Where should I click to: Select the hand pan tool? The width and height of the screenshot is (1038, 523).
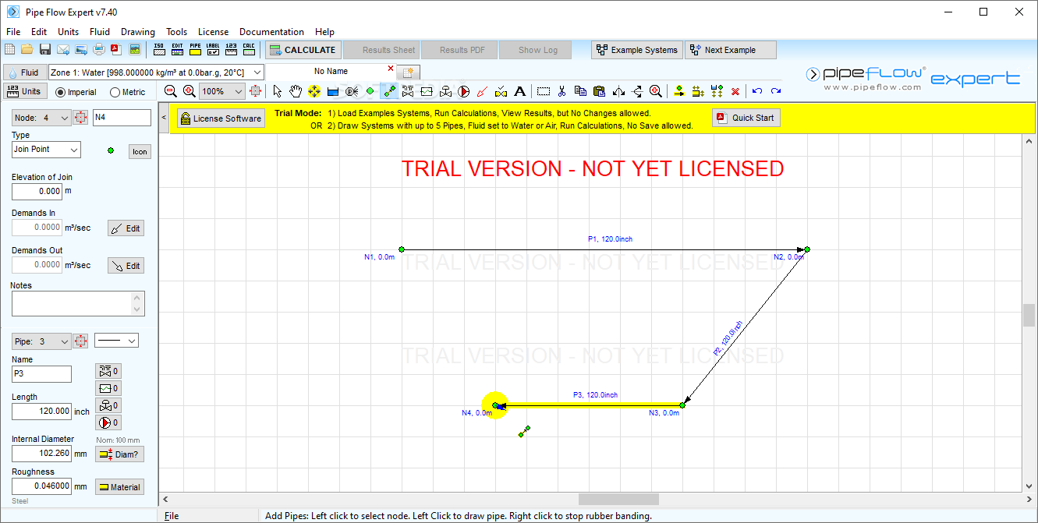[x=296, y=91]
